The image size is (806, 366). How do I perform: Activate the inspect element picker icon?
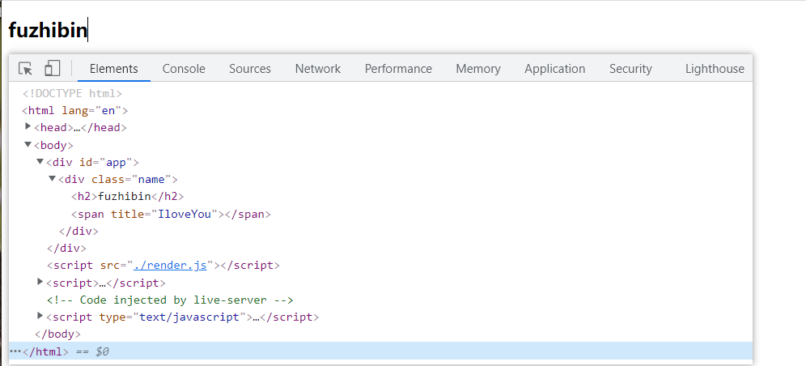(x=25, y=68)
